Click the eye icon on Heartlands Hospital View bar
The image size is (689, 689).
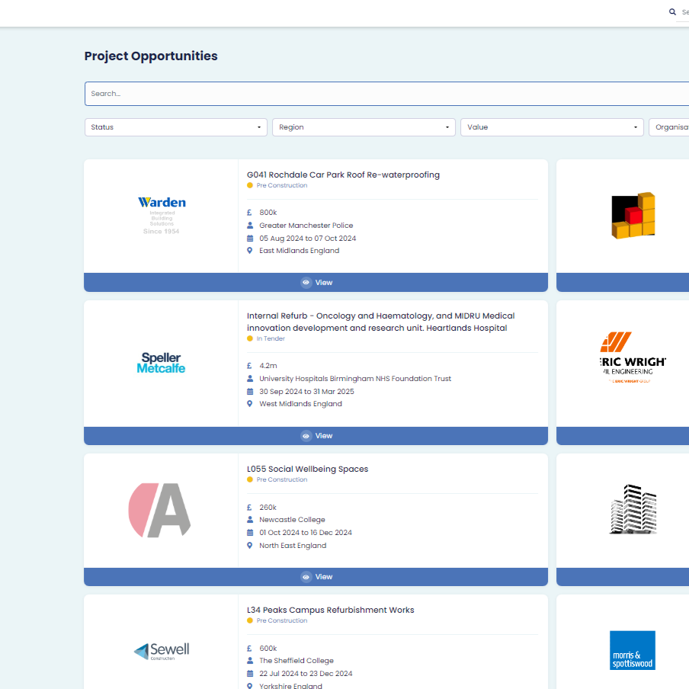(x=306, y=436)
